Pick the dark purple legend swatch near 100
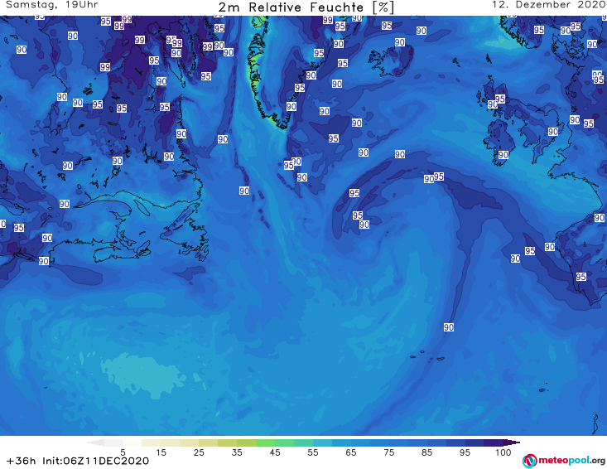 (494, 442)
